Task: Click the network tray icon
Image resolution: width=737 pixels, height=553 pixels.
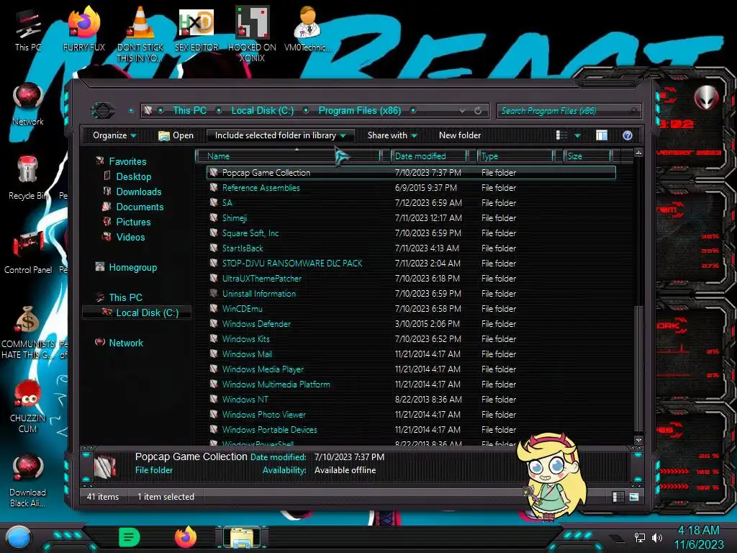Action: (640, 537)
